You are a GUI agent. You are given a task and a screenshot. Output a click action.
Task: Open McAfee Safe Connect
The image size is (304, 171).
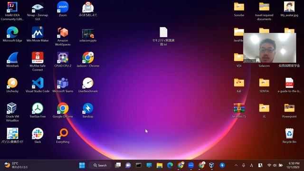(x=38, y=57)
